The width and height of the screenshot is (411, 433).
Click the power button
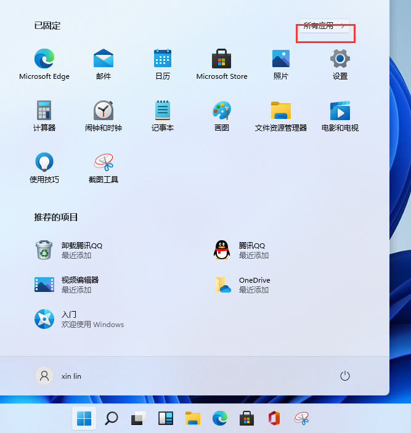pyautogui.click(x=344, y=376)
